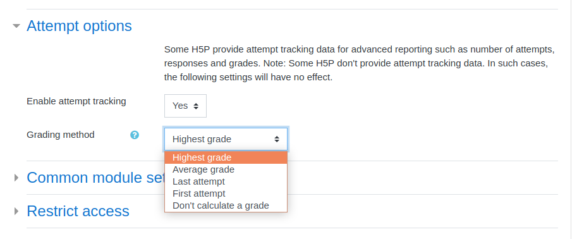
Task: Click the Grading method dropdown arrows
Action: 277,139
